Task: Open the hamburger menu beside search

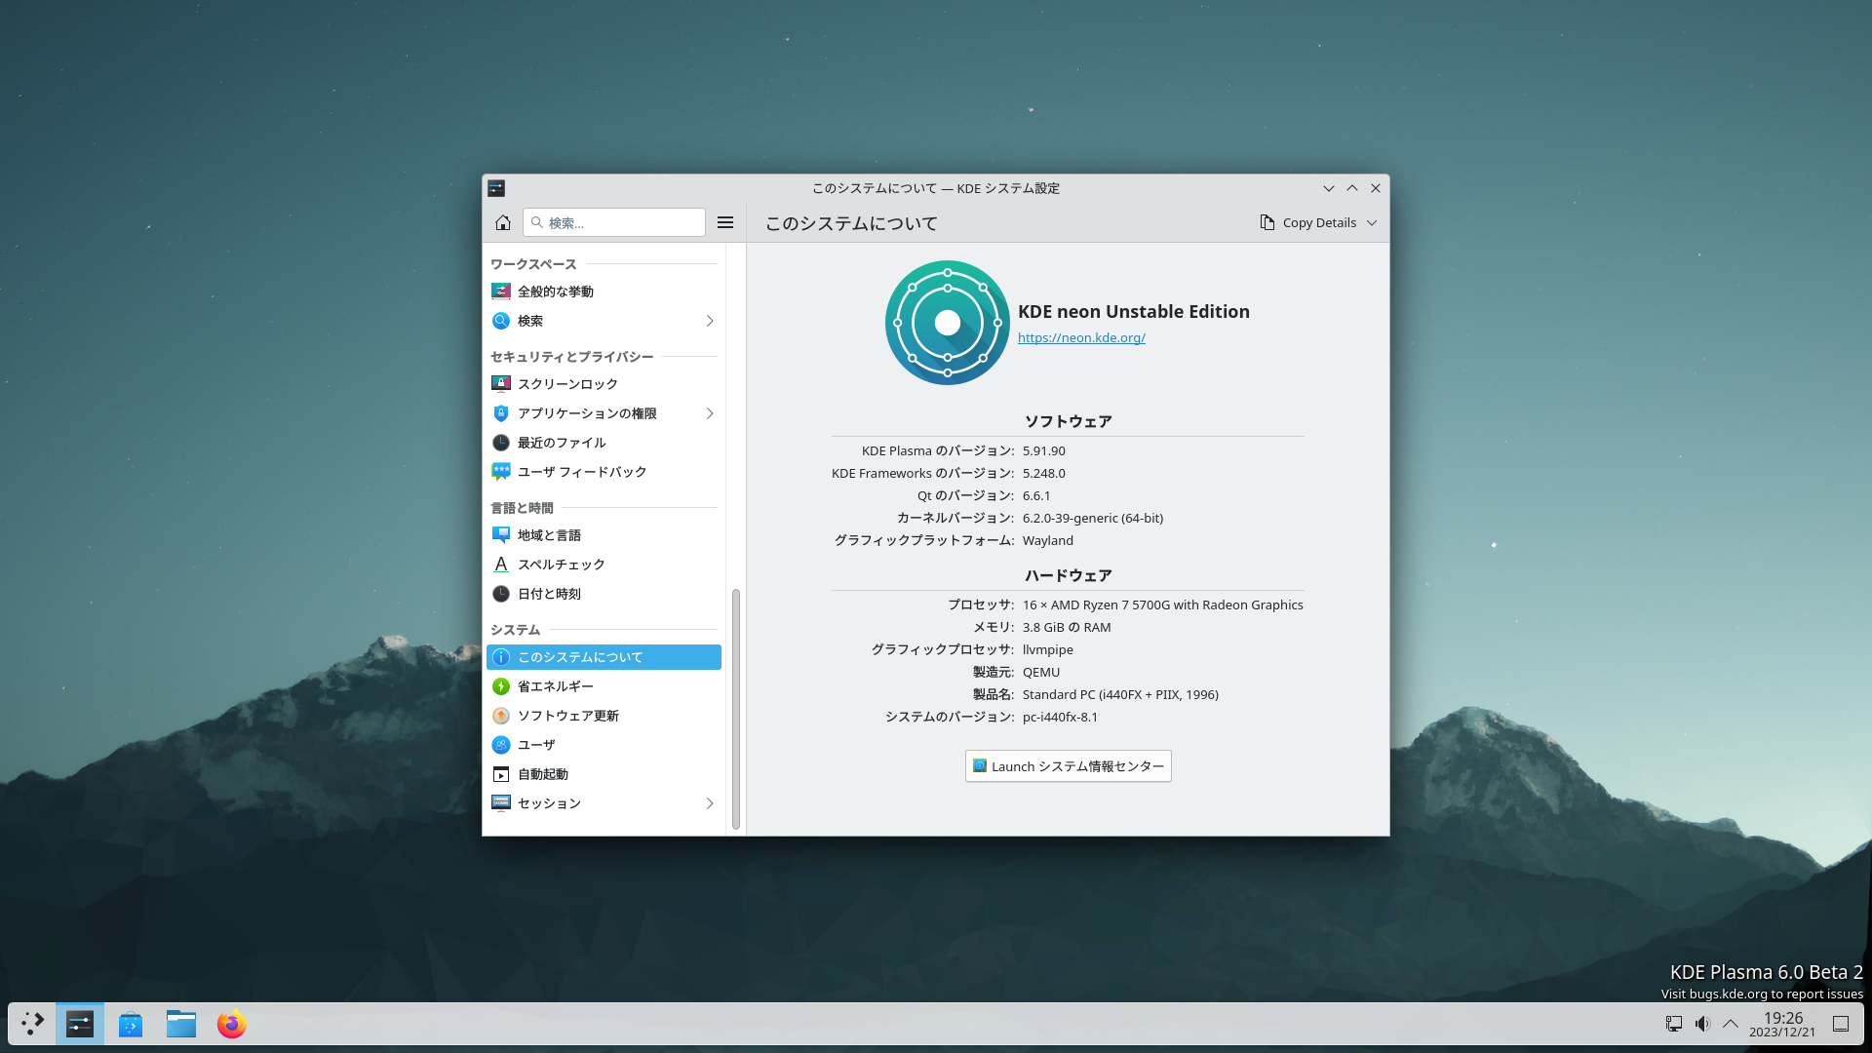Action: click(725, 222)
